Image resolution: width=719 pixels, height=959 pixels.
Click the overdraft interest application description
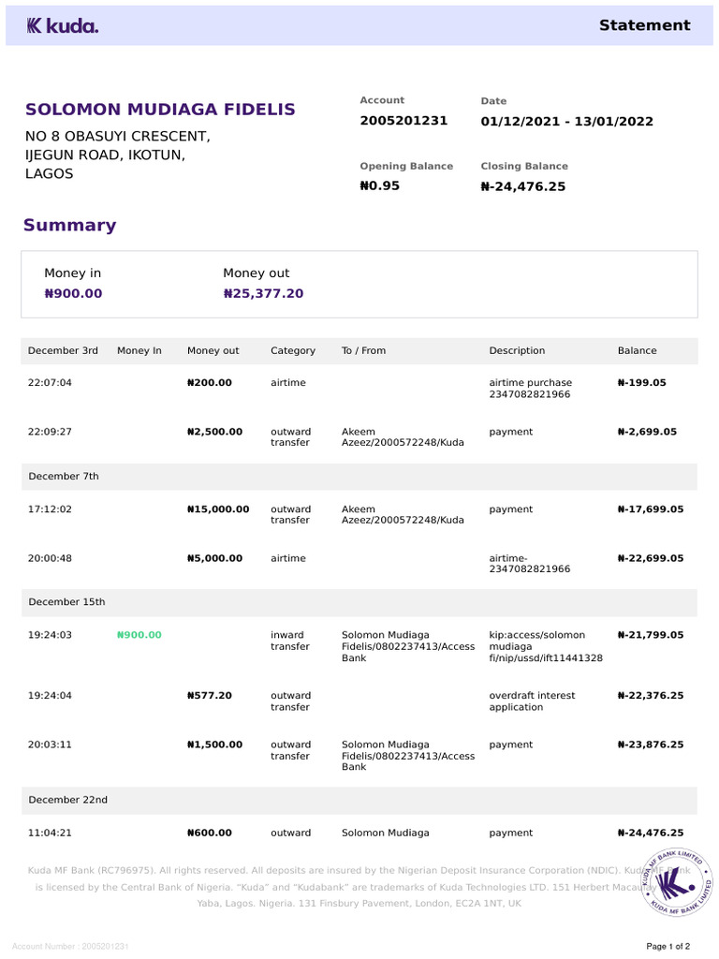click(532, 701)
